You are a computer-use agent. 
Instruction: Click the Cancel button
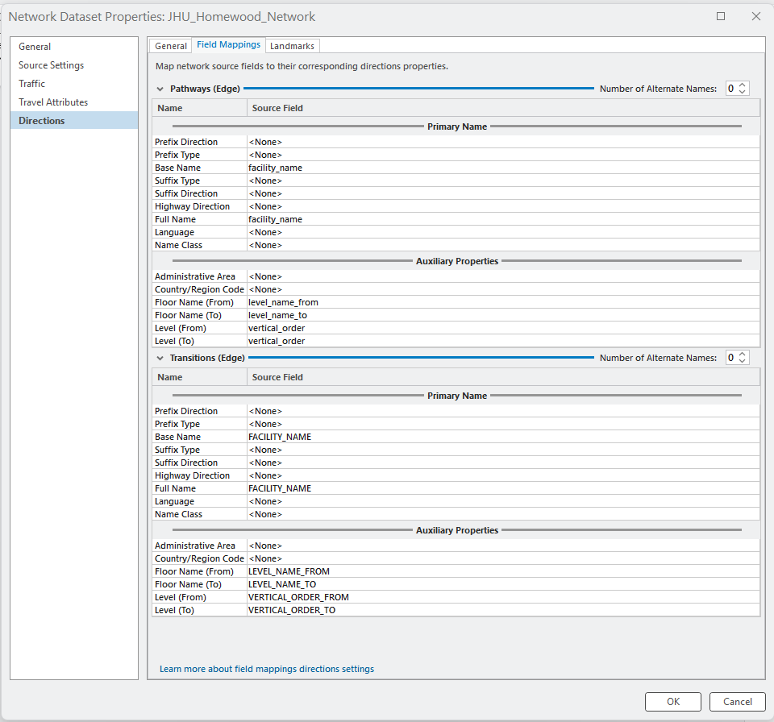pos(738,701)
